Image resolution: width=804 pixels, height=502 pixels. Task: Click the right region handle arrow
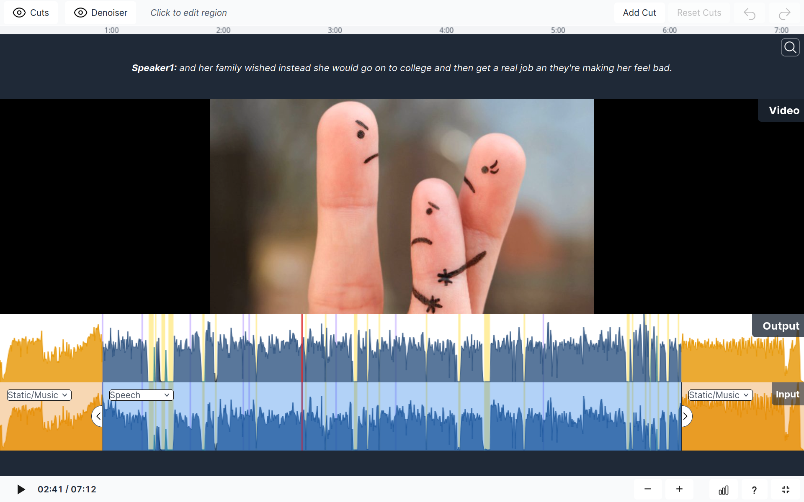[685, 416]
